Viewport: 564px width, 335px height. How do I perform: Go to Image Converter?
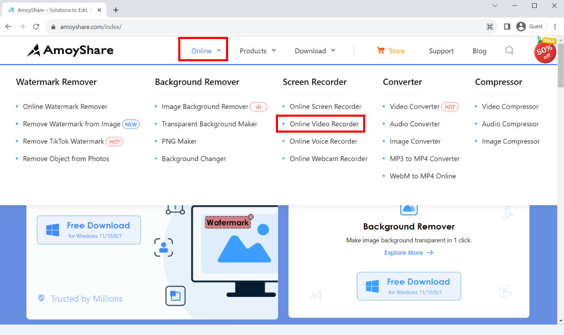(x=415, y=141)
